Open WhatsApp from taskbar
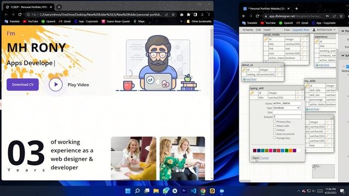349x196 pixels. coord(166,191)
